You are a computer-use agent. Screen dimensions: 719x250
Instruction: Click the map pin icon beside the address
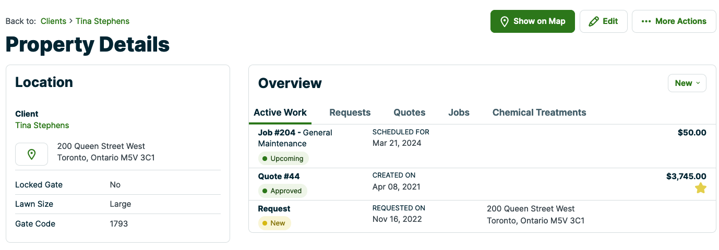(31, 154)
